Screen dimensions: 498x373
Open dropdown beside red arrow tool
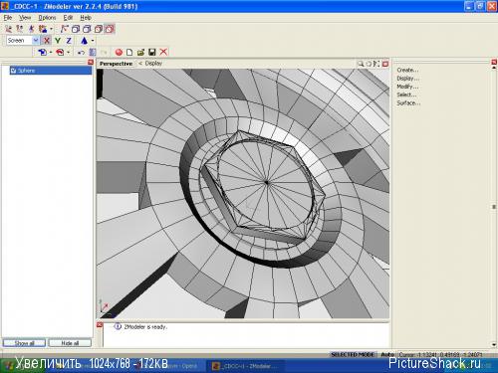68,52
